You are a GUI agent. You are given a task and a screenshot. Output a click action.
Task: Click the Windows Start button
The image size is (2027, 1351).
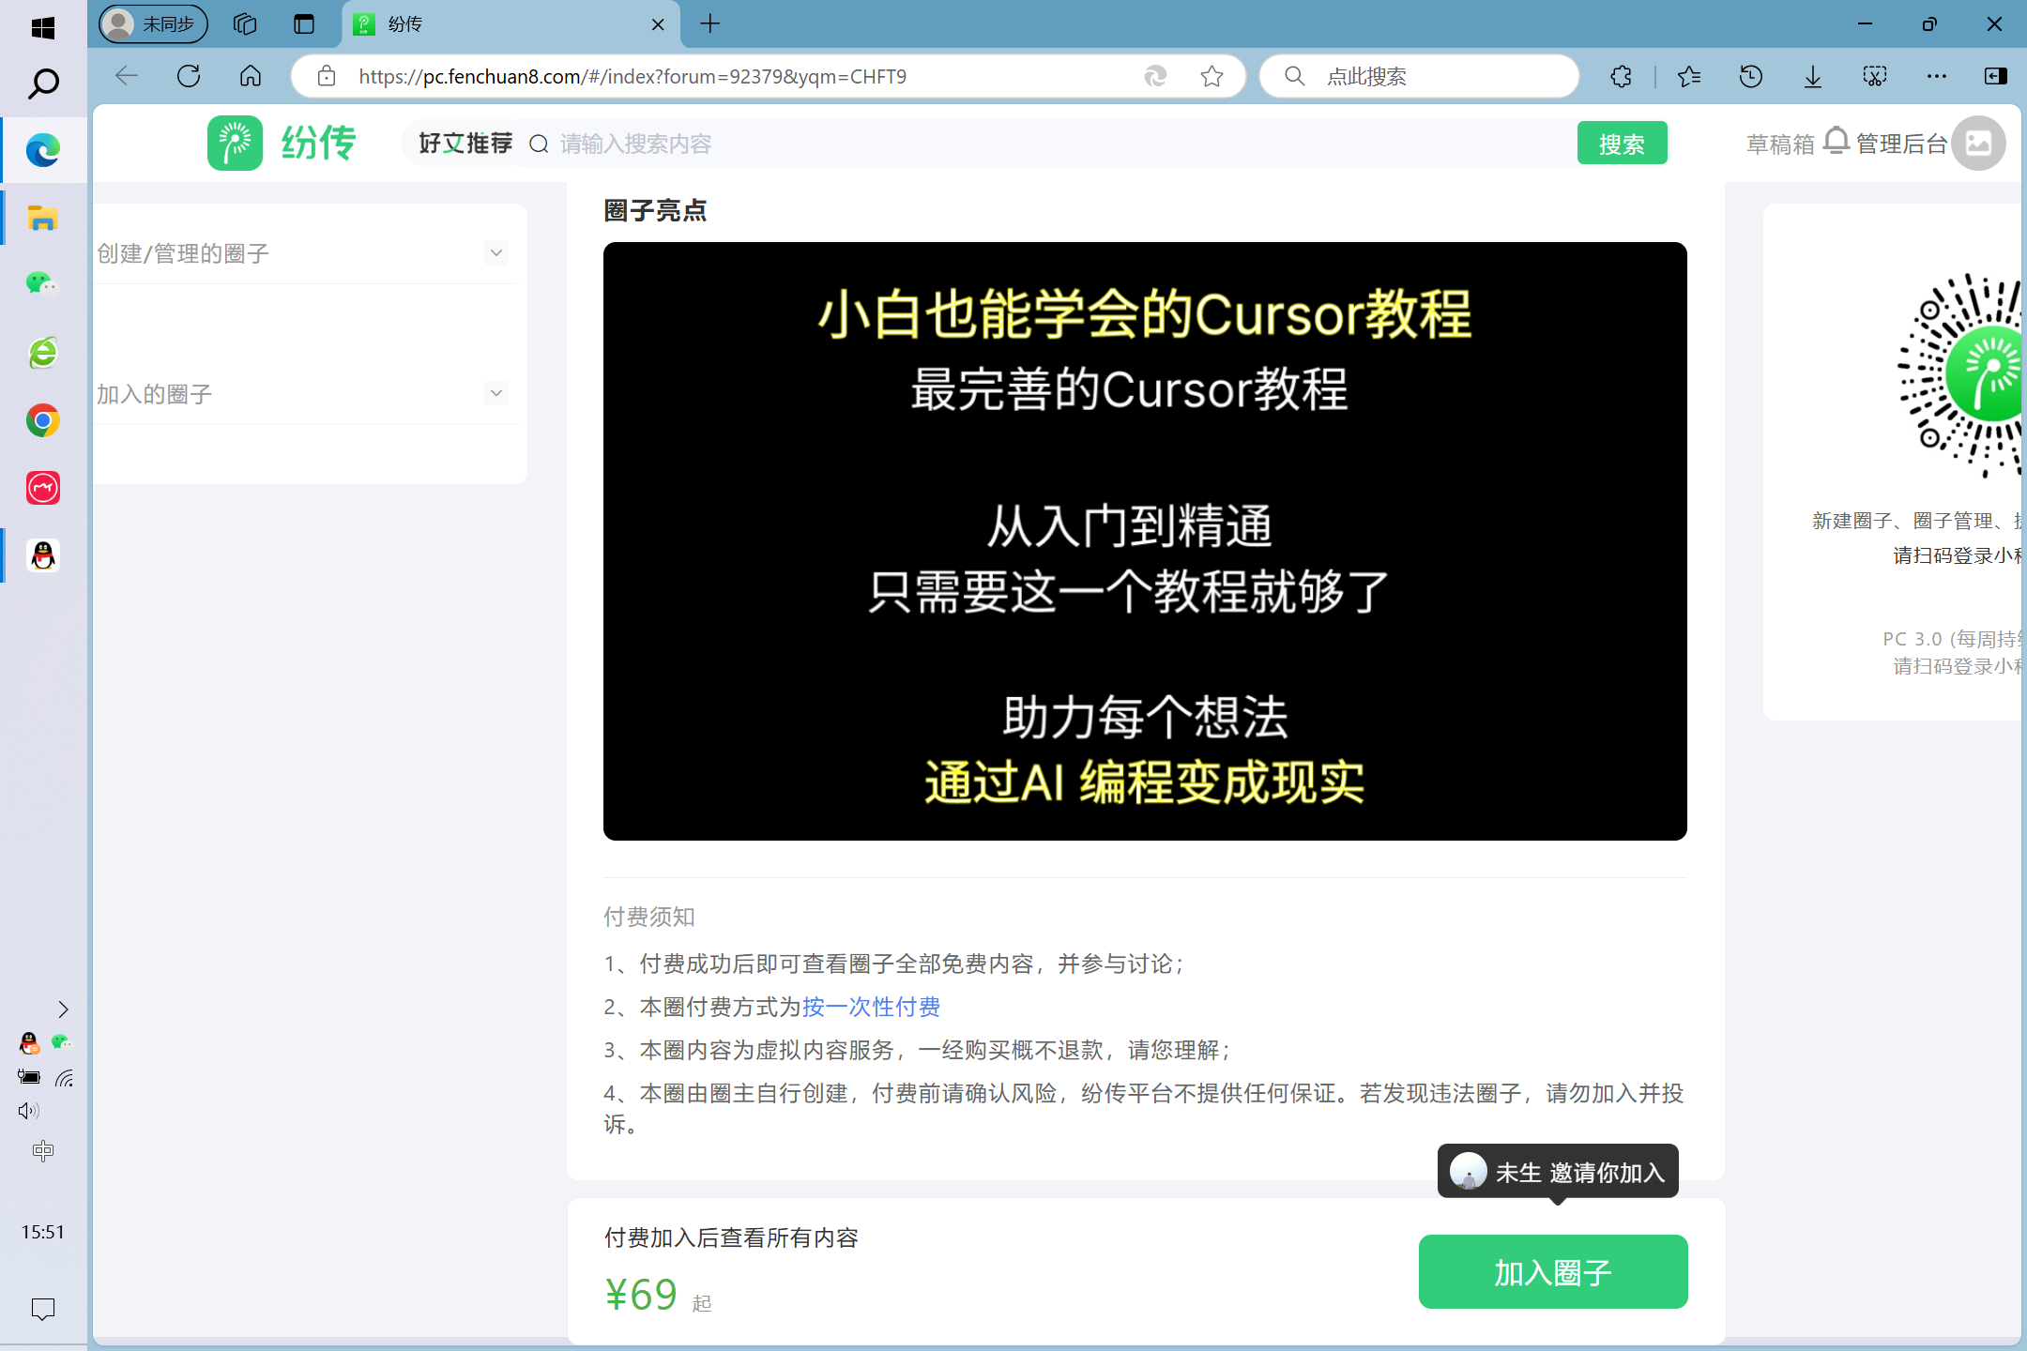pyautogui.click(x=43, y=27)
